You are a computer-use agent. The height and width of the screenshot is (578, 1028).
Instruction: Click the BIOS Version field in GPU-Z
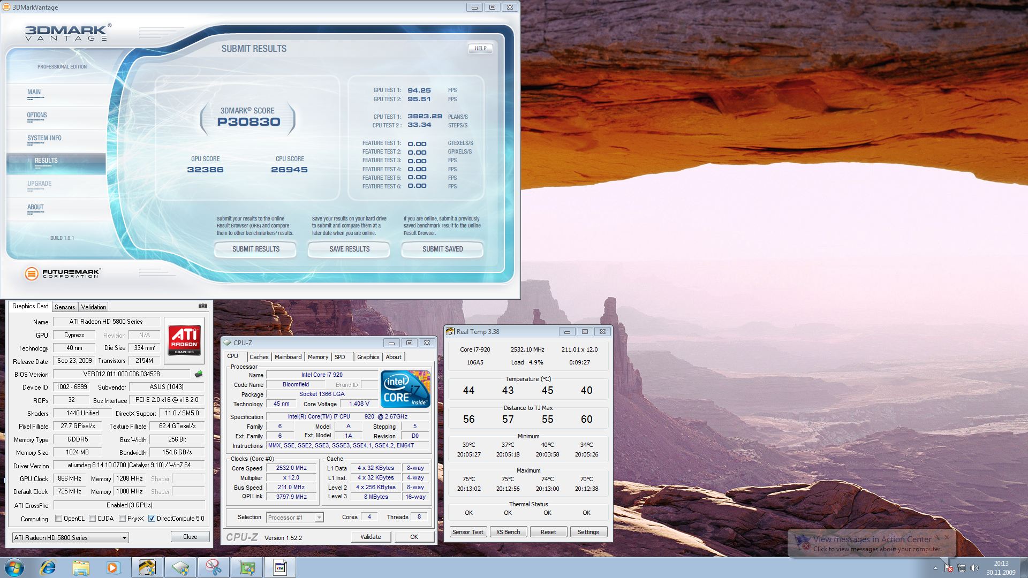(122, 374)
